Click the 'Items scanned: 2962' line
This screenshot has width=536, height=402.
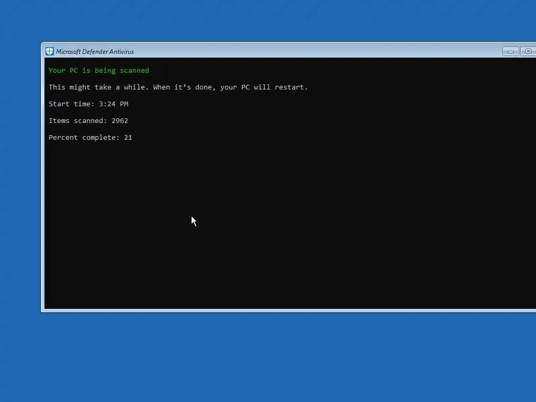88,121
